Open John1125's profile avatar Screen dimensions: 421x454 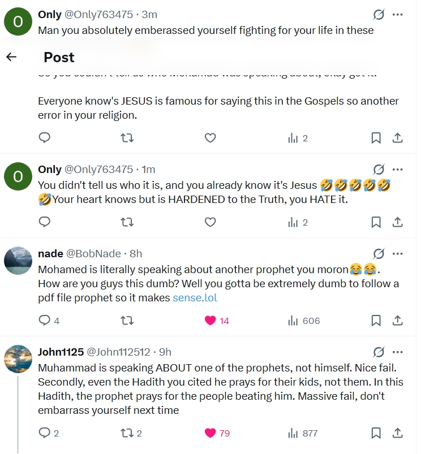[18, 359]
